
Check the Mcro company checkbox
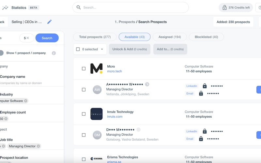tap(84, 68)
